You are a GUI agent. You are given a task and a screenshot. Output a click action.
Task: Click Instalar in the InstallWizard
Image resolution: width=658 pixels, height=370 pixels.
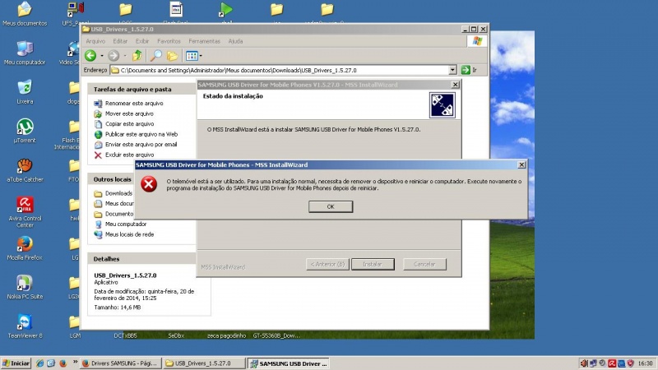pyautogui.click(x=373, y=264)
